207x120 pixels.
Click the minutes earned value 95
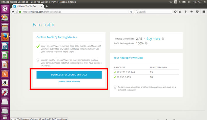(x=151, y=72)
